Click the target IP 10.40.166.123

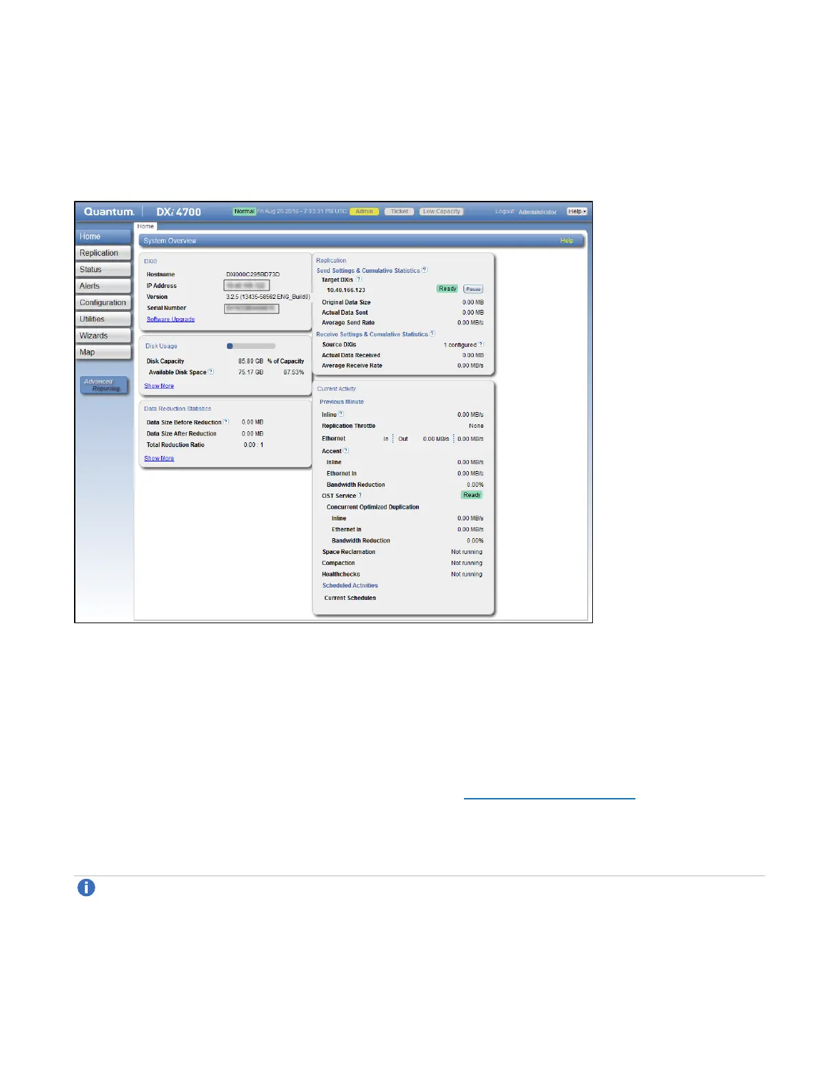coord(346,290)
